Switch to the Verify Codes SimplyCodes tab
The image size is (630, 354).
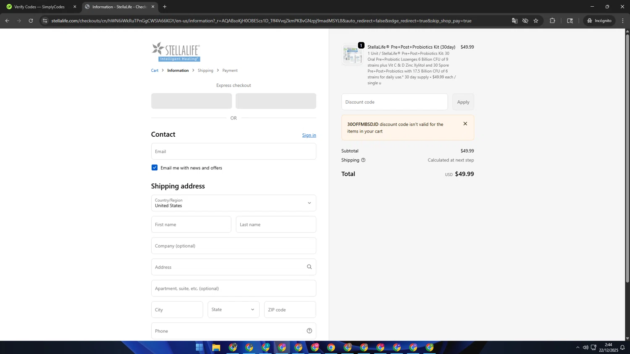point(39,7)
